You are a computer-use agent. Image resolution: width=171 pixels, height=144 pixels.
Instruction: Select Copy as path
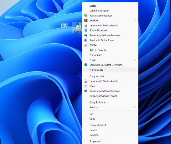click(x=97, y=76)
